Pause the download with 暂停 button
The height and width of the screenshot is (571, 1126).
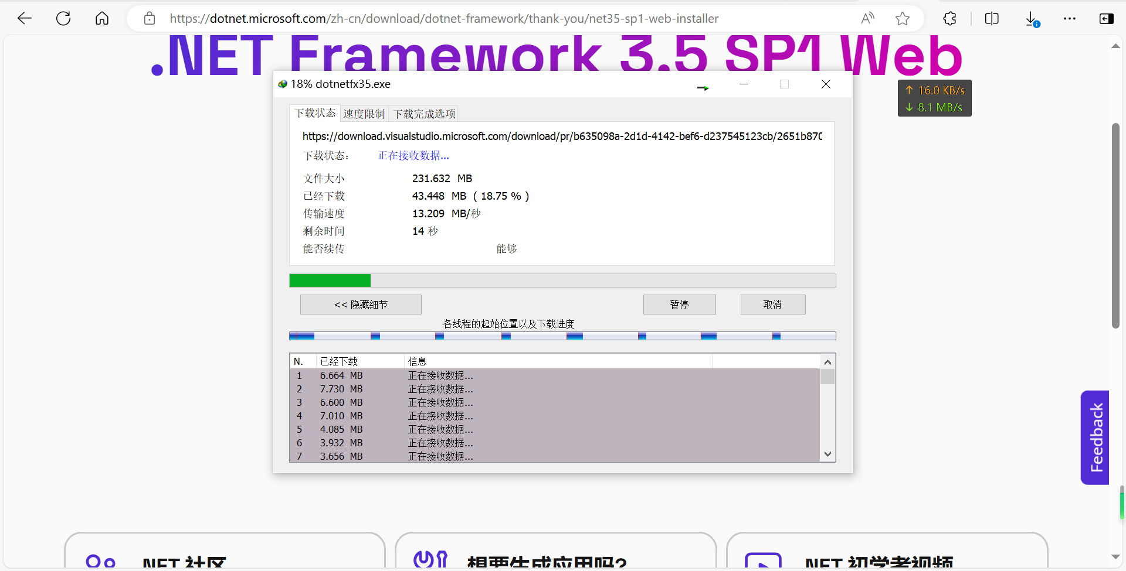tap(680, 305)
